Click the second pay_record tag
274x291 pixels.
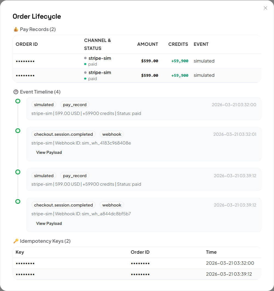pyautogui.click(x=75, y=176)
